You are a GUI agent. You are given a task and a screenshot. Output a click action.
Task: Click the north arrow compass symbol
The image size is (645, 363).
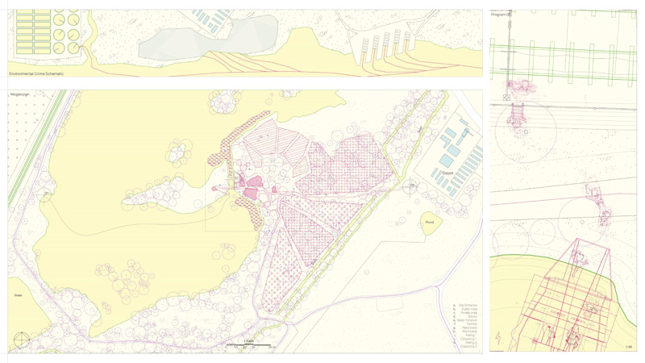[x=22, y=340]
